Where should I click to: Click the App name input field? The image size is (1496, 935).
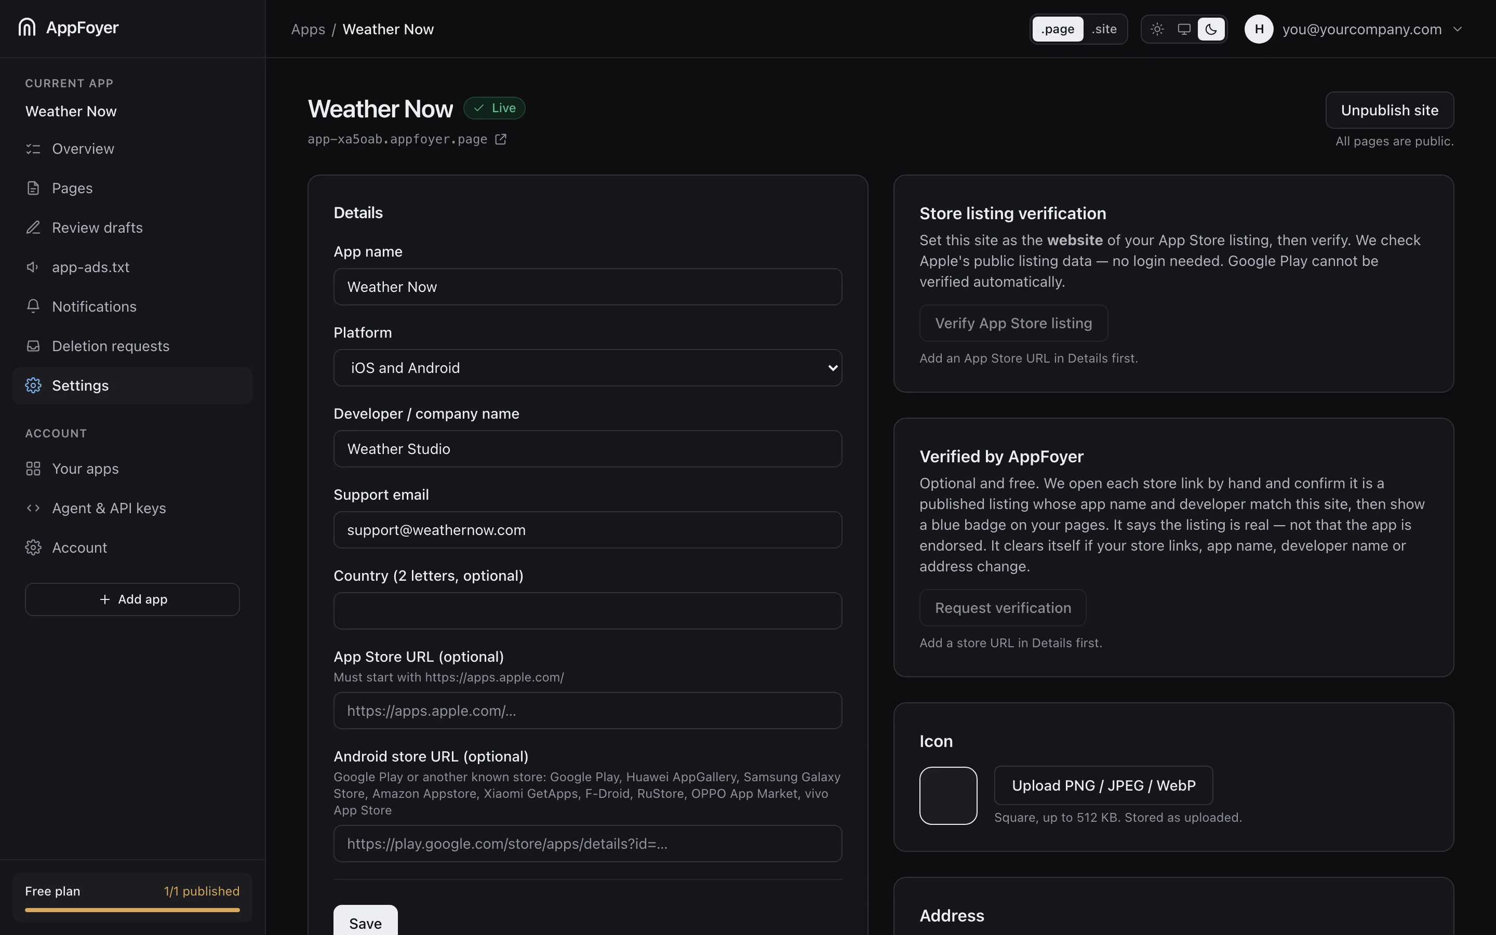click(x=587, y=287)
